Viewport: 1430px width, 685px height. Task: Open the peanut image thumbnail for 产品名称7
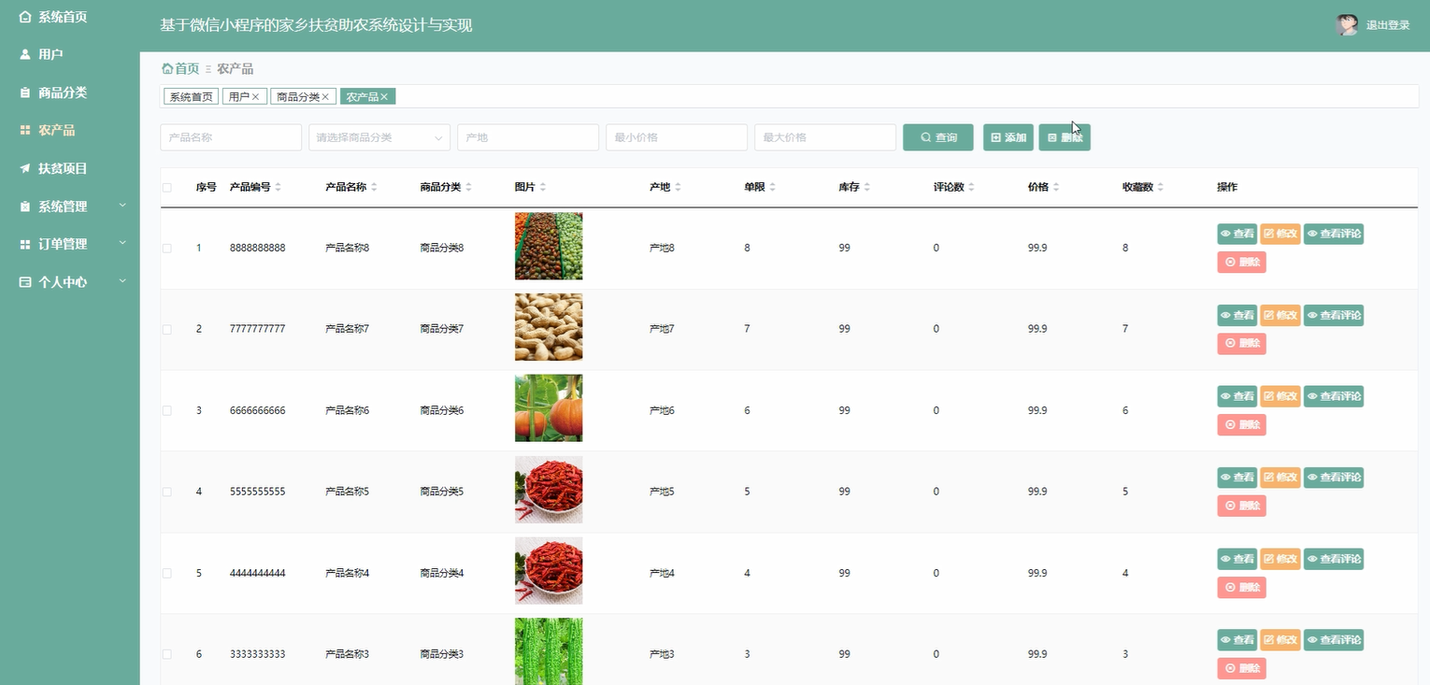tap(549, 327)
